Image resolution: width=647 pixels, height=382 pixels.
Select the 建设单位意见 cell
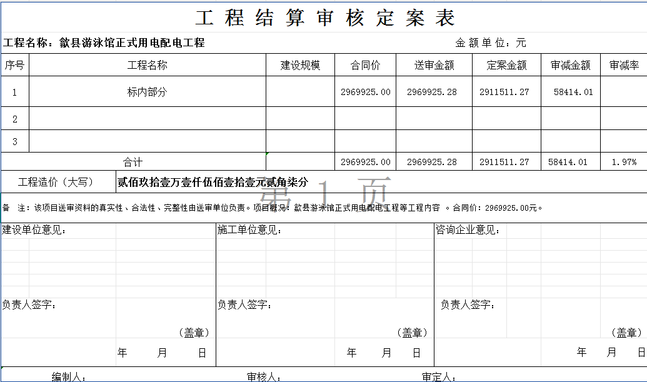pyautogui.click(x=34, y=230)
